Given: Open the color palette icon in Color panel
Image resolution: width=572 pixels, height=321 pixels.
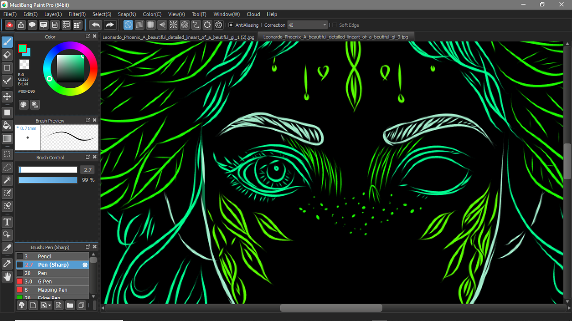Looking at the screenshot, I should click(x=23, y=105).
